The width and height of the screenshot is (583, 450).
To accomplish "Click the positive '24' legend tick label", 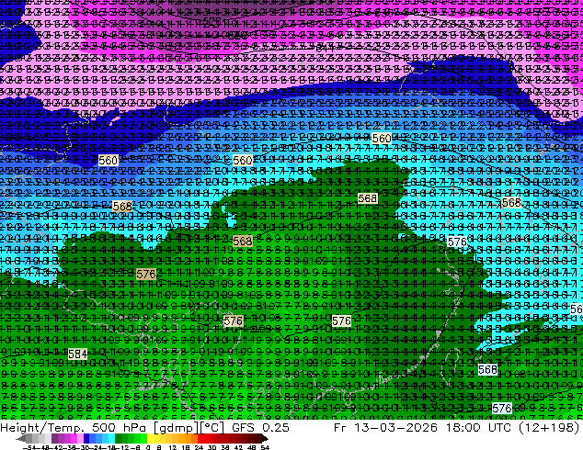I will [x=199, y=448].
